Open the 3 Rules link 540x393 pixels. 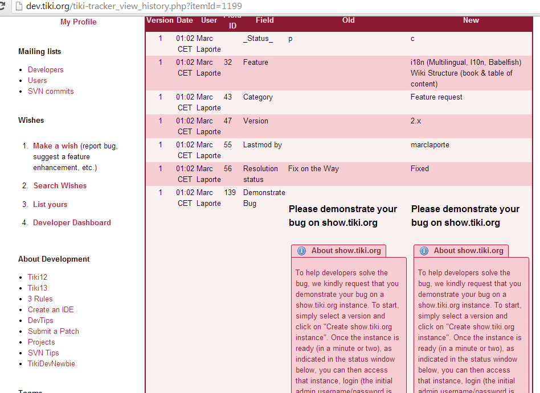click(40, 299)
